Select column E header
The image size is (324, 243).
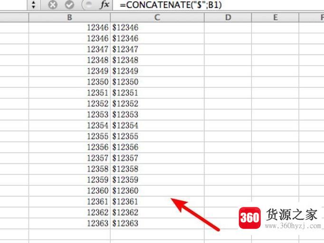[275, 18]
